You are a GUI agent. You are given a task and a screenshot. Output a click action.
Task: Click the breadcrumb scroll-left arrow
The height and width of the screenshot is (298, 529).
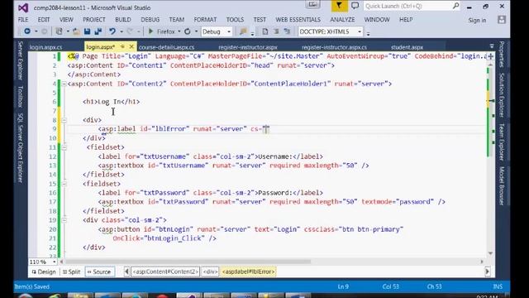126,272
